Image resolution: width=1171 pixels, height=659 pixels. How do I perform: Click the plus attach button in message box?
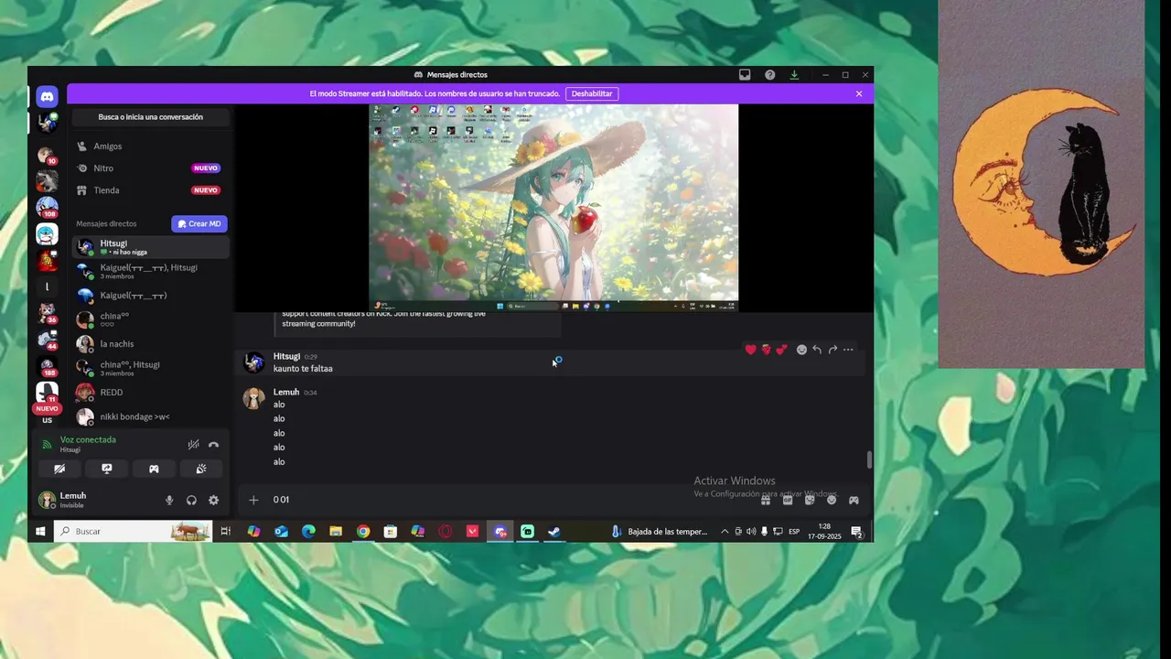point(254,500)
